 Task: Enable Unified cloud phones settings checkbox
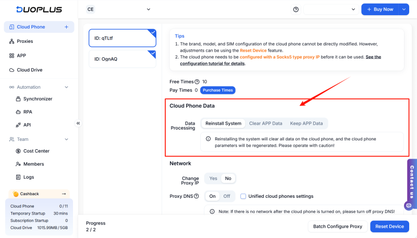tap(243, 196)
